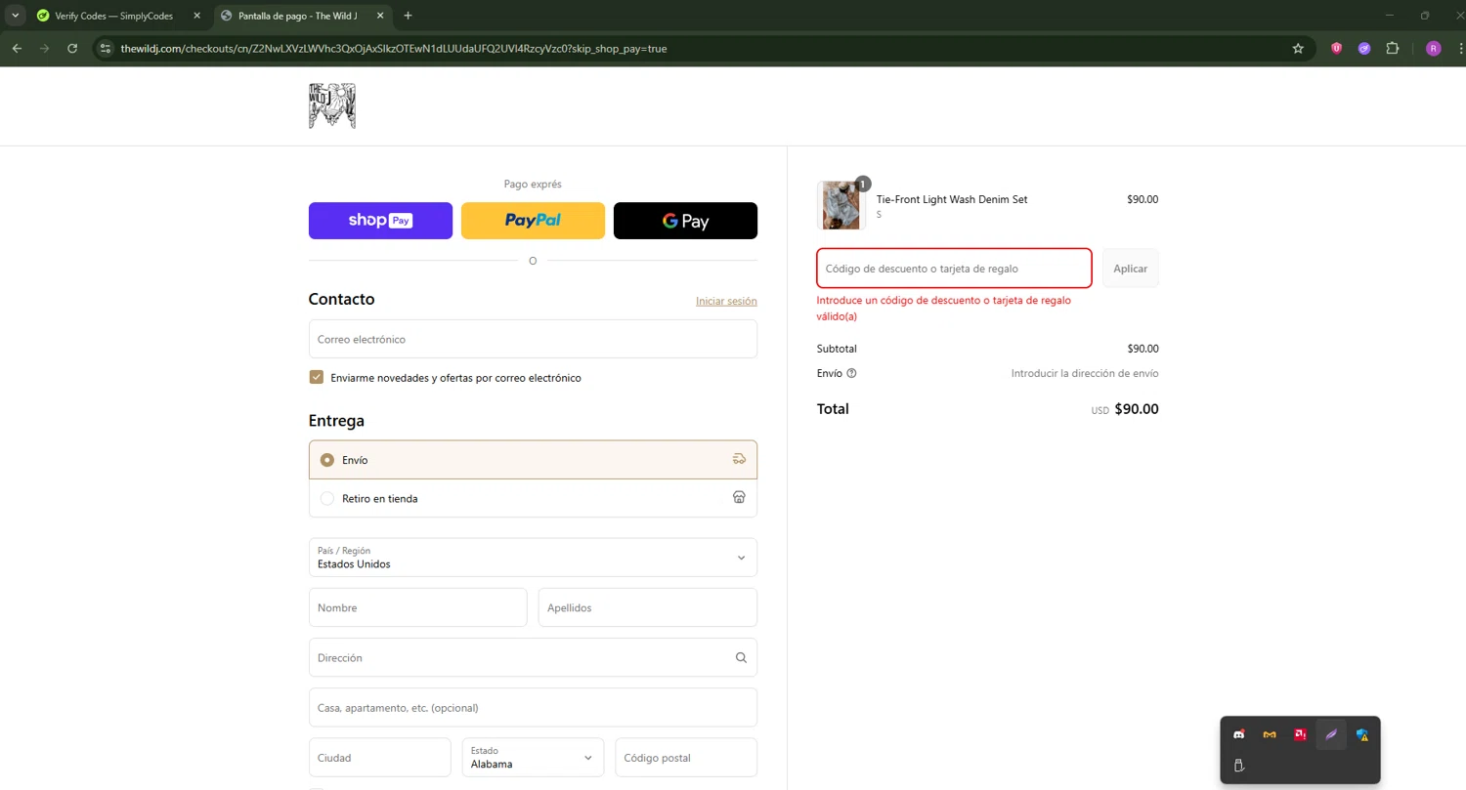Screen dimensions: 1466x790
Task: Open the site information icon in address bar
Action: point(106,48)
